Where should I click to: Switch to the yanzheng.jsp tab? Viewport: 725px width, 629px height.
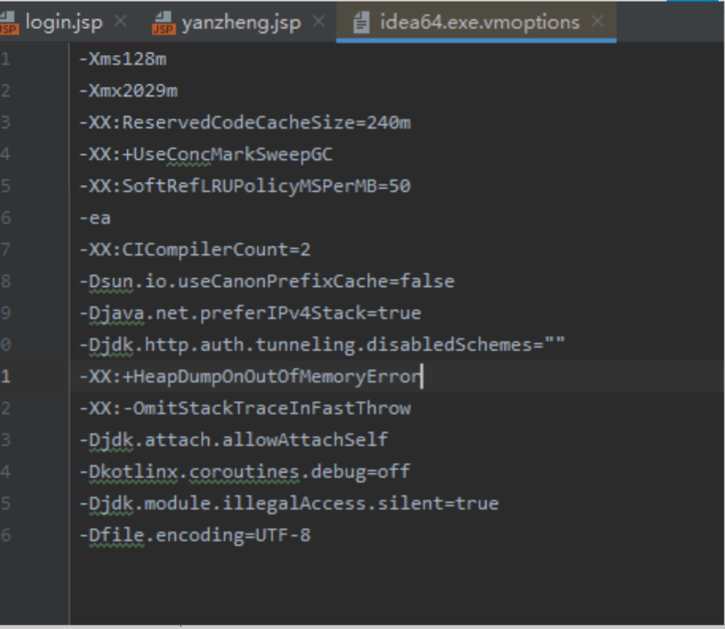[241, 22]
